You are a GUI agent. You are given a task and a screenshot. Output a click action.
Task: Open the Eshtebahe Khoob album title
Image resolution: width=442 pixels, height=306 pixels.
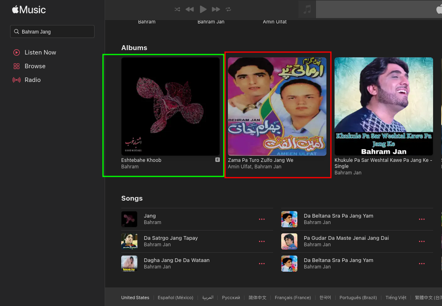pos(141,160)
